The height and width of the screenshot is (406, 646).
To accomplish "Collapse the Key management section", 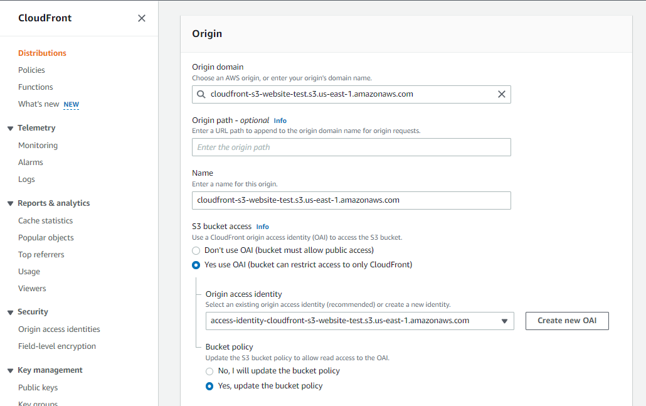I will 10,371.
